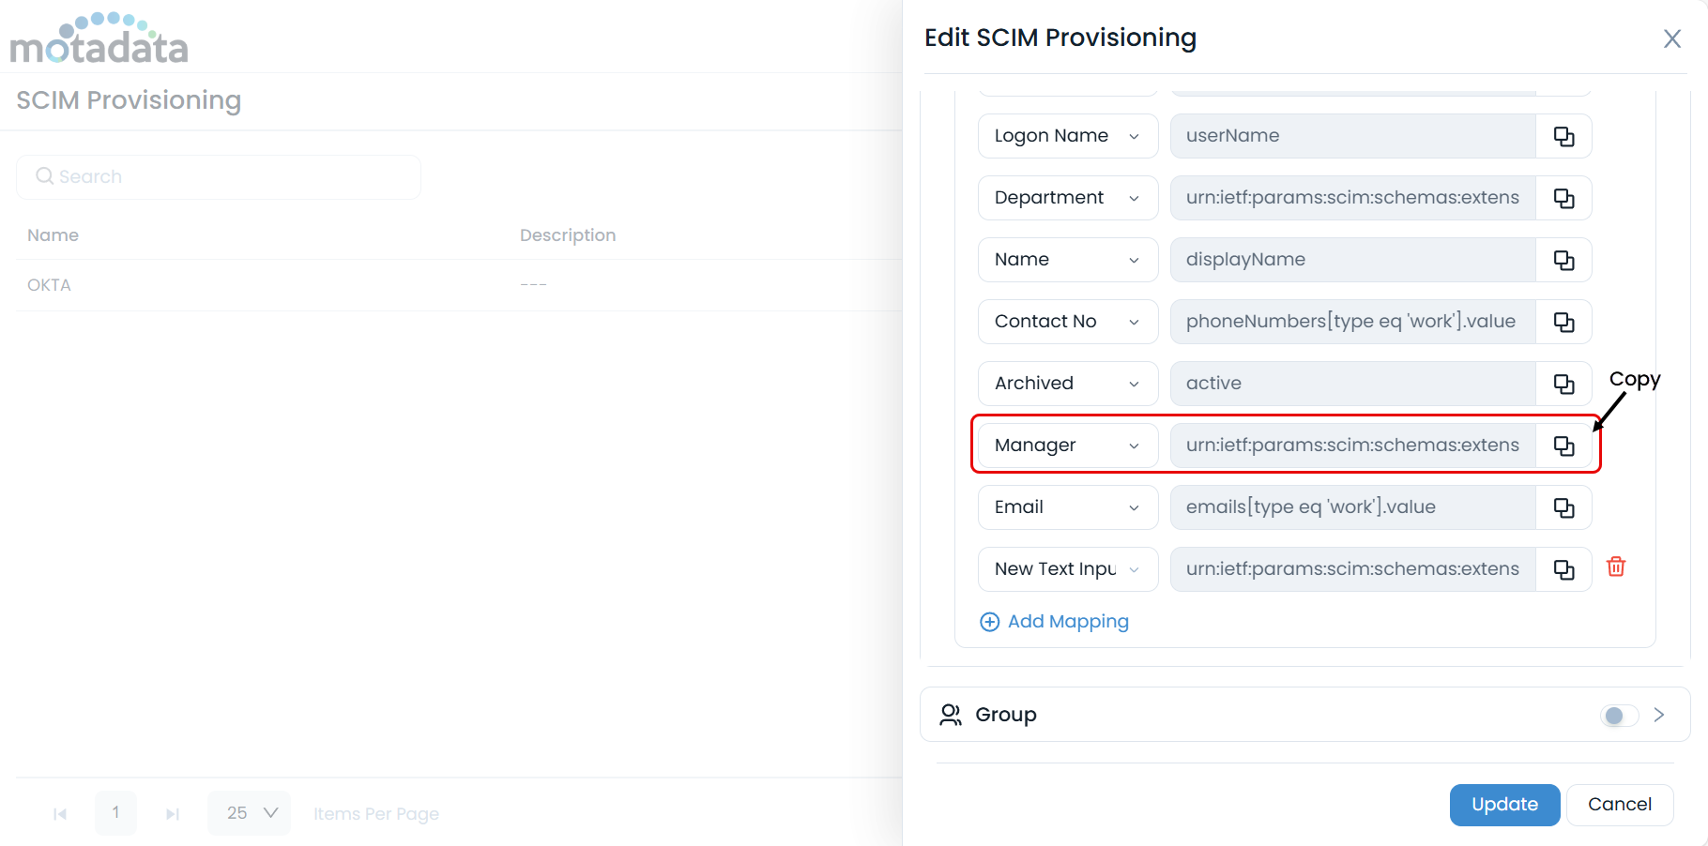Delete the New Text Input mapping
The image size is (1708, 846).
point(1616,567)
